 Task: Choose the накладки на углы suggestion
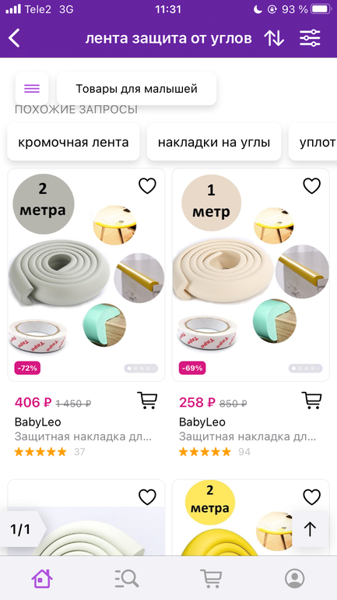pos(214,142)
